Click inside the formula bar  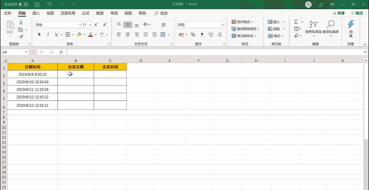(215, 52)
